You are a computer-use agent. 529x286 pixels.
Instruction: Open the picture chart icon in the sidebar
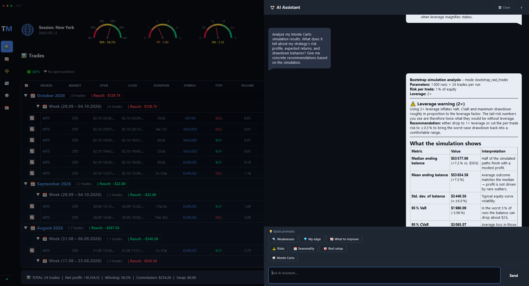pyautogui.click(x=7, y=83)
